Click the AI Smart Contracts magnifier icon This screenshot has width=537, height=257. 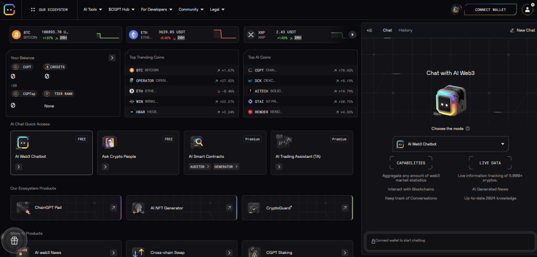tap(197, 142)
